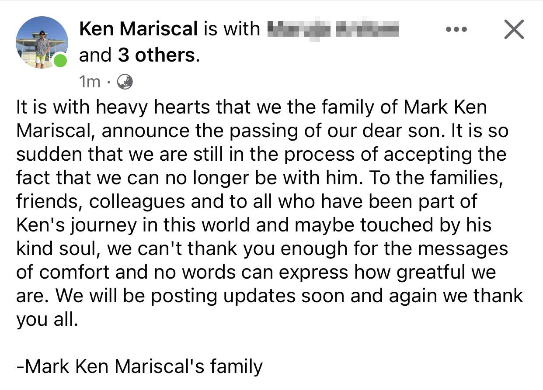
Task: Show the "3 others" tagged people
Action: [x=156, y=55]
